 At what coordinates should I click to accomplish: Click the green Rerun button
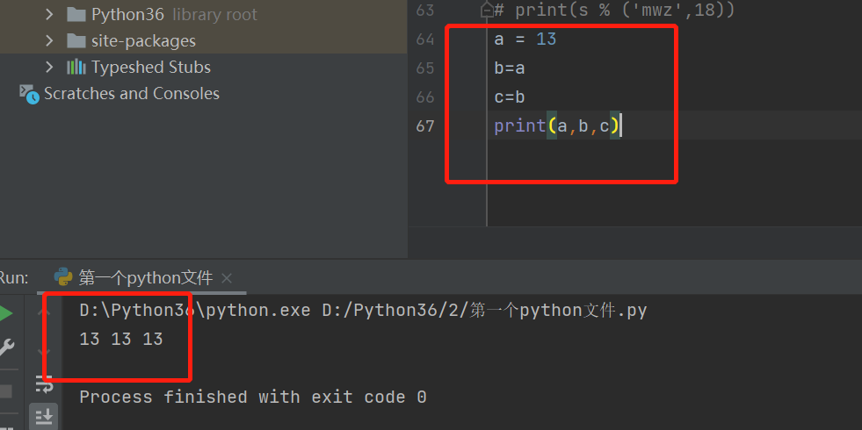click(x=4, y=313)
